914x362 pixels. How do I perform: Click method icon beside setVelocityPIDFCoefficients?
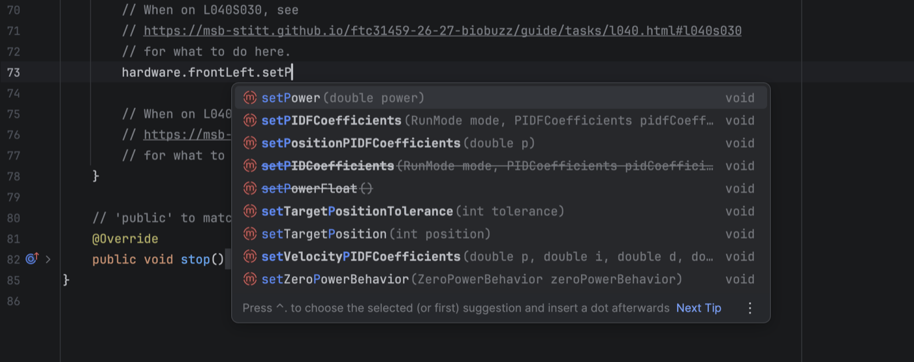point(249,257)
